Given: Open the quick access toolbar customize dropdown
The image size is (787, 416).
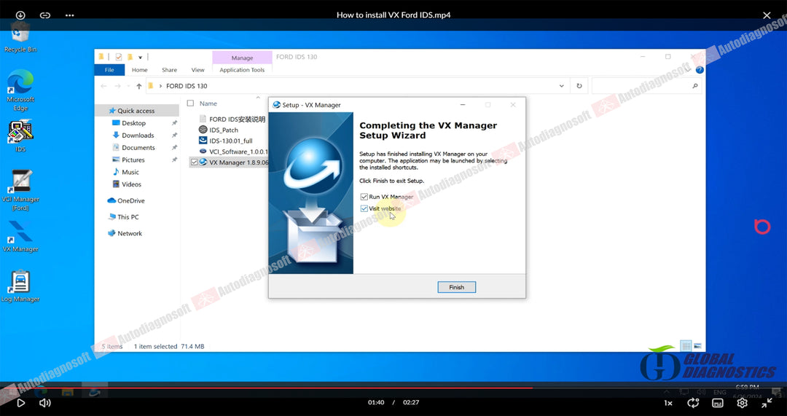Looking at the screenshot, I should point(141,58).
